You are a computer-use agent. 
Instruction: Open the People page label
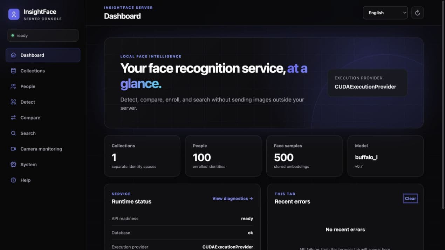28,86
